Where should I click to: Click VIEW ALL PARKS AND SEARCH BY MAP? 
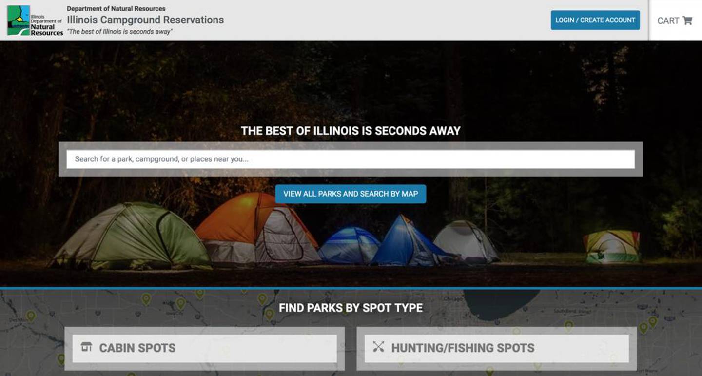[x=351, y=194]
